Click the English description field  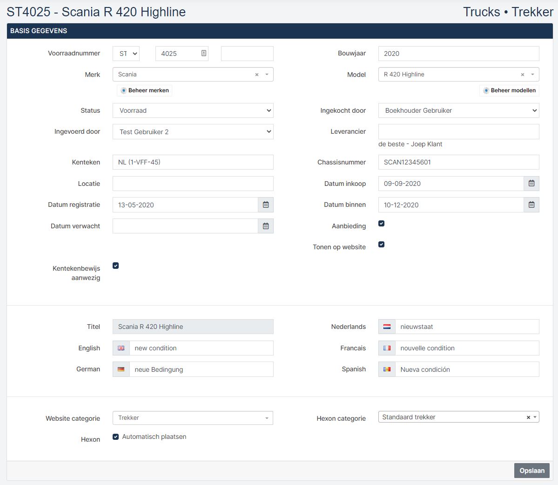202,348
